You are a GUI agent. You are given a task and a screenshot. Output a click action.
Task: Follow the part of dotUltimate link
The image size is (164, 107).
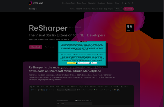[x=75, y=27]
